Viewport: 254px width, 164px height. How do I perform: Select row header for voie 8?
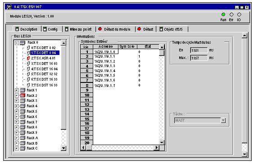click(86, 86)
